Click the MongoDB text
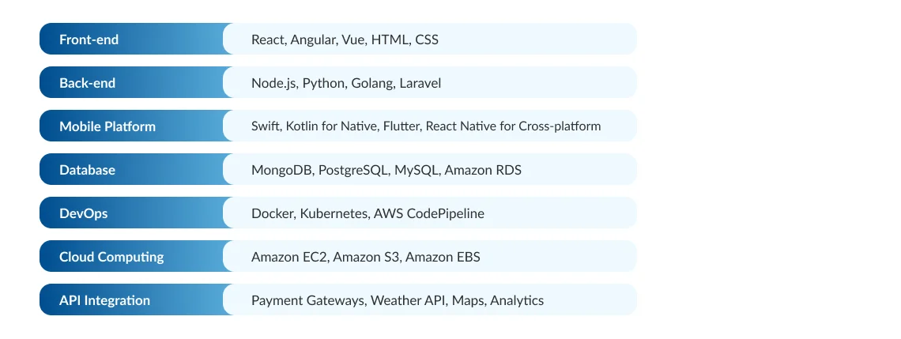The width and height of the screenshot is (901, 339). click(281, 170)
